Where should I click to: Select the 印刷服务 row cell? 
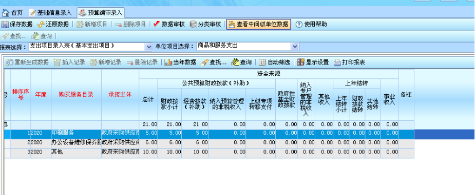click(77, 134)
